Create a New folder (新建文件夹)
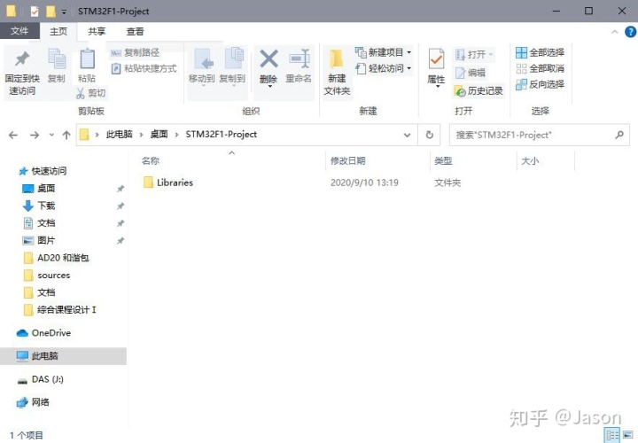 pyautogui.click(x=337, y=72)
